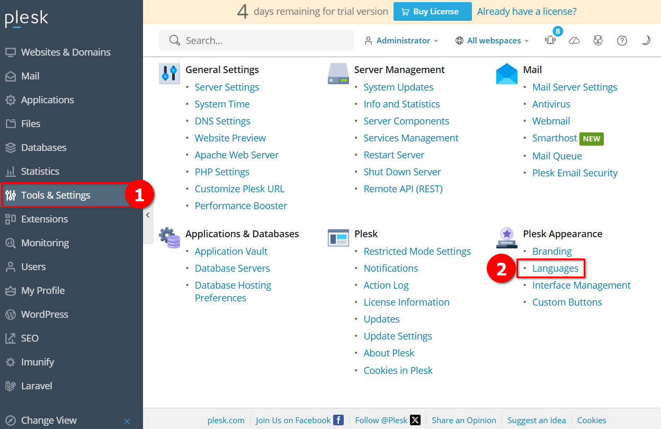
Task: Select Tools & Settings in the sidebar
Action: coord(72,195)
